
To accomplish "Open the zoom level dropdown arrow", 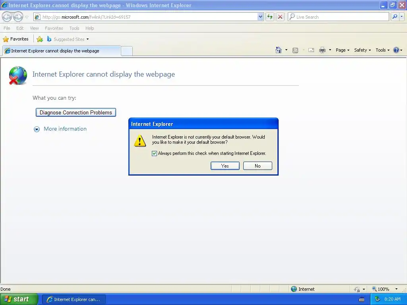I will pos(396,289).
